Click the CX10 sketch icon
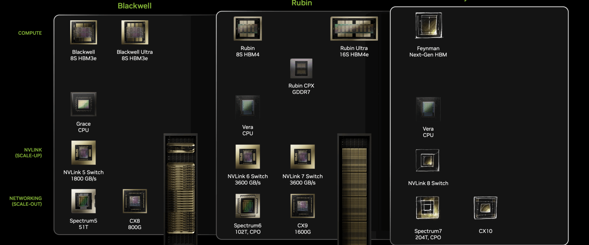Screen dimensions: 589x245 coord(485,208)
